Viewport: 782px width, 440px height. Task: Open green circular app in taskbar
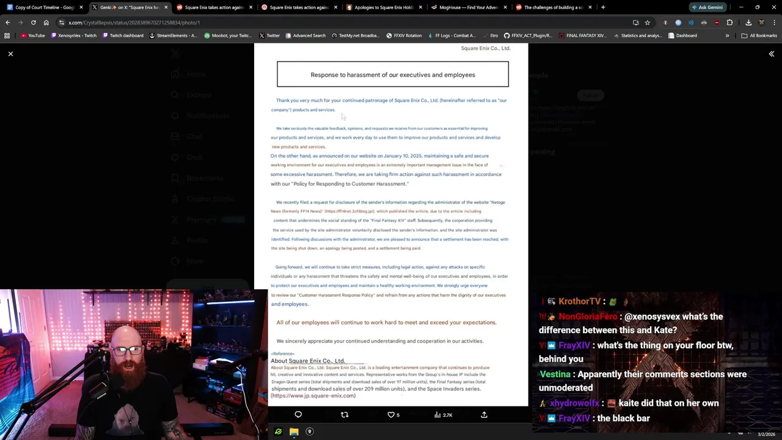(278, 431)
